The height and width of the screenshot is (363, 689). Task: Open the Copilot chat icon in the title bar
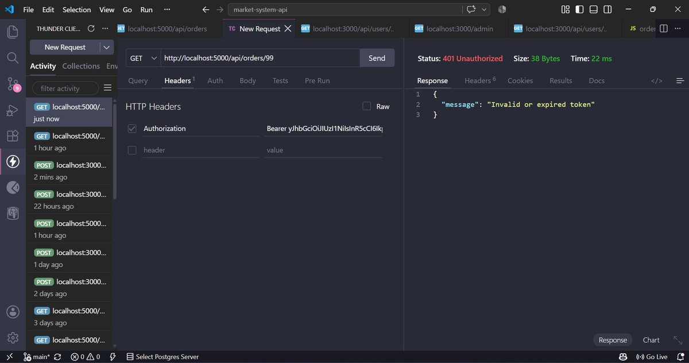pyautogui.click(x=472, y=10)
